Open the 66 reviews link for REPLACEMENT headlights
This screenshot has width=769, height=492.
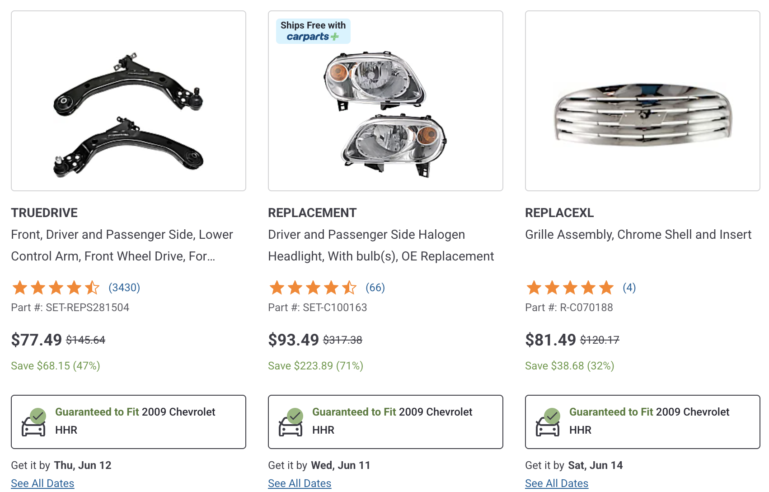point(375,287)
